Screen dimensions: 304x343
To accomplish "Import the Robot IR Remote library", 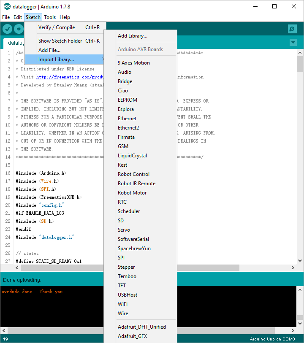I will pyautogui.click(x=140, y=183).
